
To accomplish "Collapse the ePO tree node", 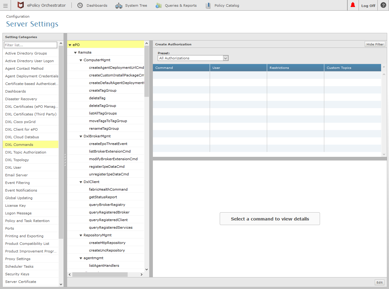I will 70,45.
